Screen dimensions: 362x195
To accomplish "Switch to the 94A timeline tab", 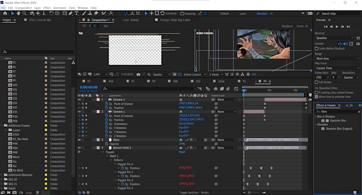I will pyautogui.click(x=111, y=82).
